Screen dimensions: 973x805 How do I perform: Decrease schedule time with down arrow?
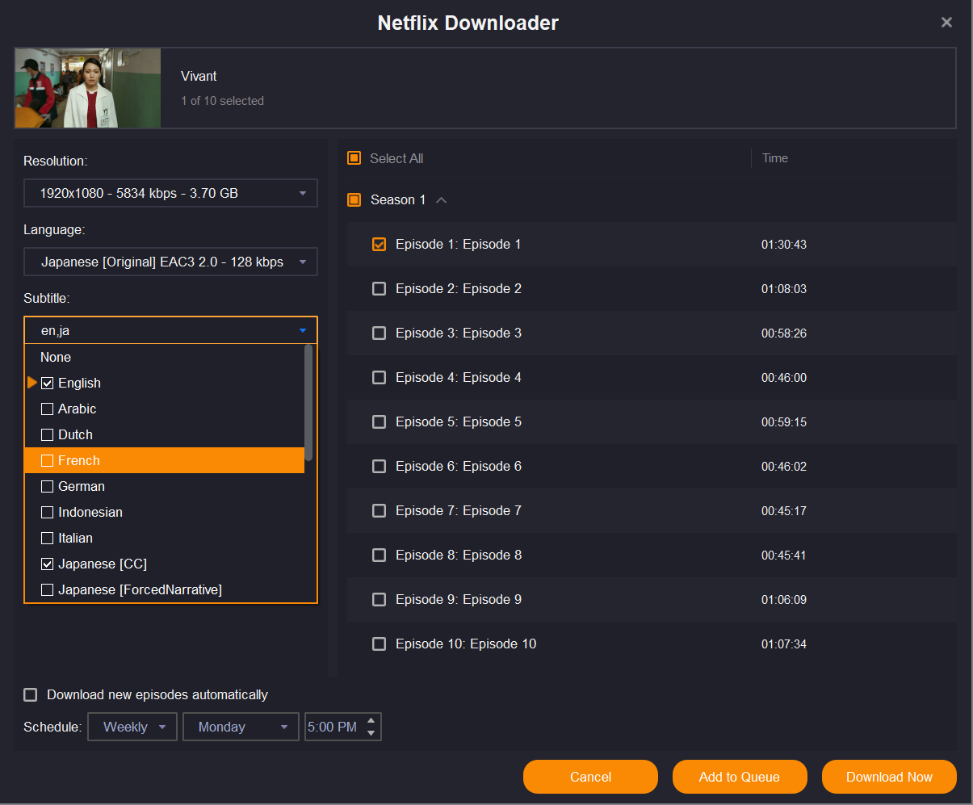pyautogui.click(x=371, y=733)
